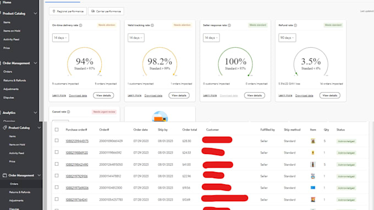The height and width of the screenshot is (210, 374).
Task: Click the info icon beside On-time delivery rate
Action: coord(81,25)
